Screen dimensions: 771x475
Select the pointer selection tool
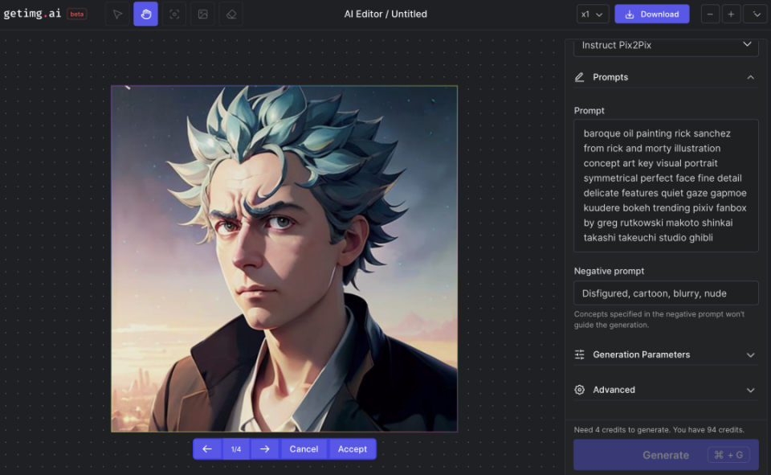[117, 14]
